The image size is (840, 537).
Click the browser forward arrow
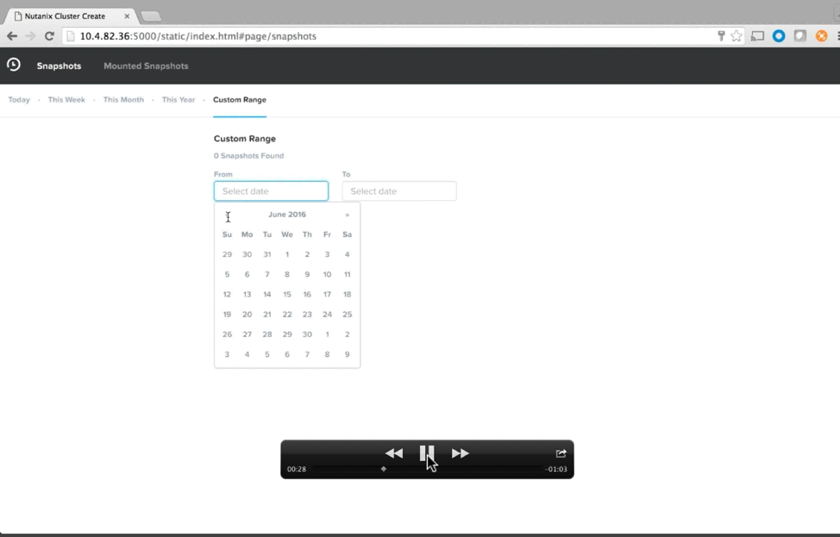30,36
